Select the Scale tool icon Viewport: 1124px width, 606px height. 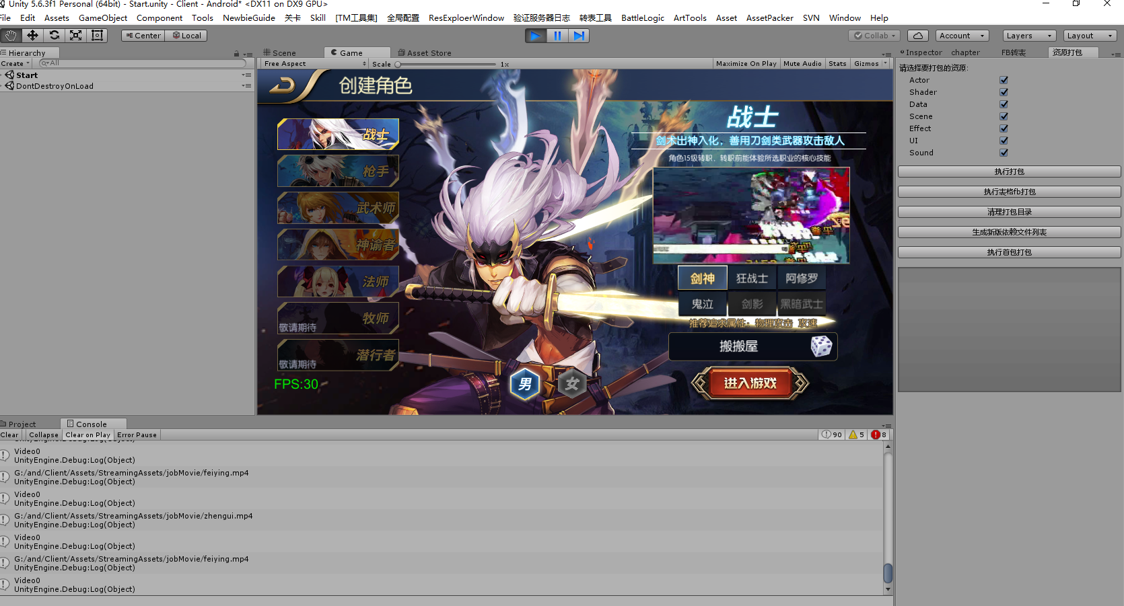(76, 36)
